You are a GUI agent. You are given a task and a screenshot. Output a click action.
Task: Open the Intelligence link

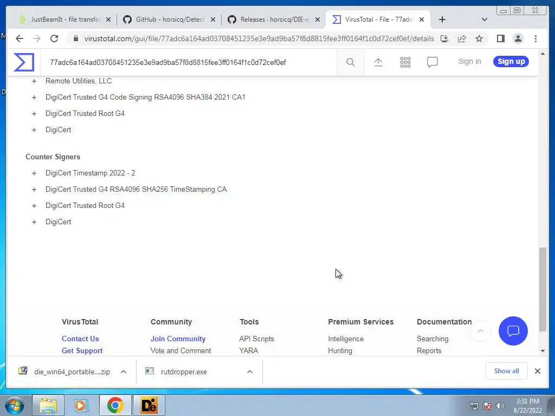coord(346,339)
